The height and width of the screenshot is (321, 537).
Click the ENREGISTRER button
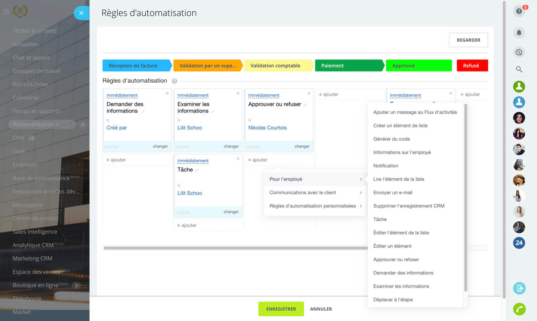click(281, 309)
